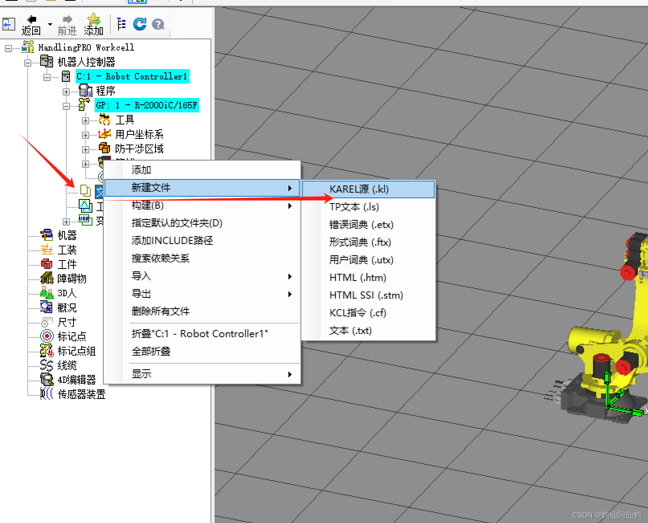Click the blue refresh icon
Viewport: 648px width, 523px height.
pyautogui.click(x=140, y=24)
